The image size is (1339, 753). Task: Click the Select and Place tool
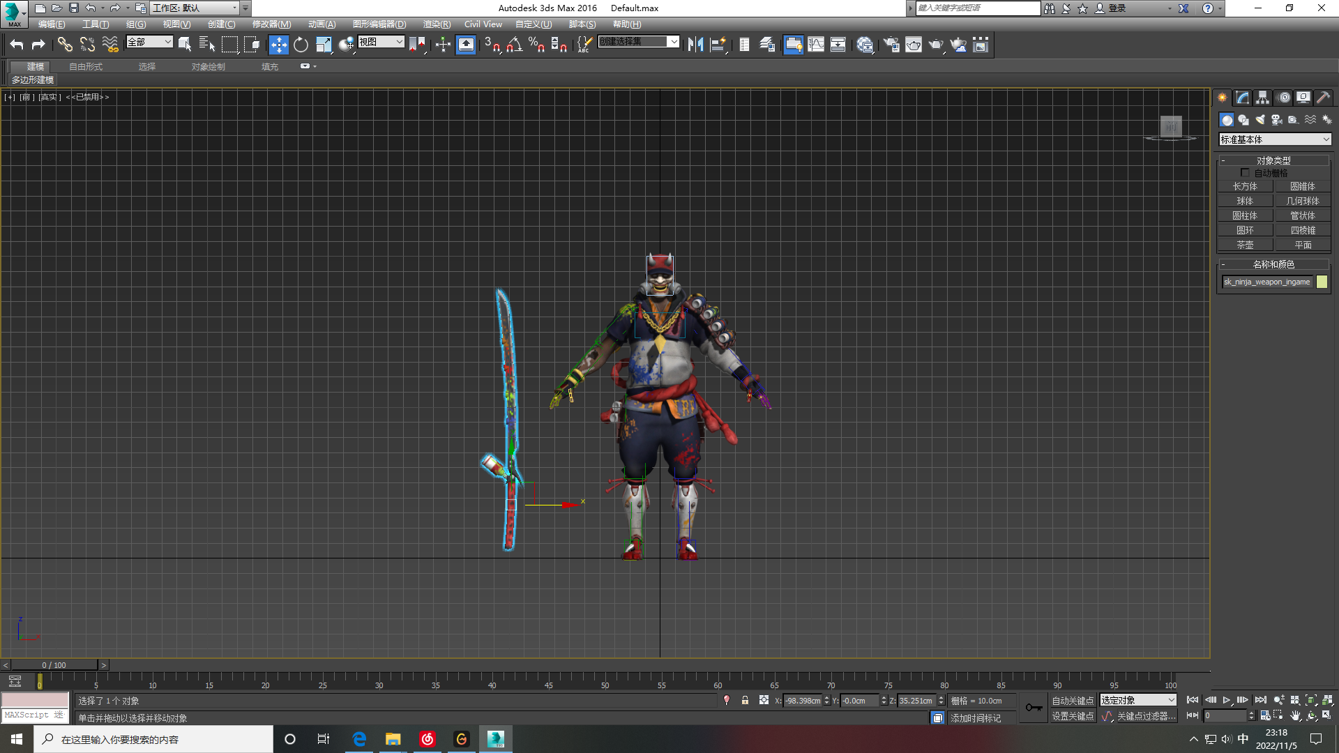coord(346,45)
